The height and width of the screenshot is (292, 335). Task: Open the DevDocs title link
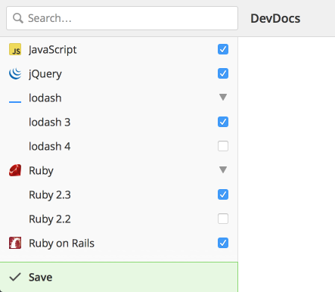(x=275, y=18)
